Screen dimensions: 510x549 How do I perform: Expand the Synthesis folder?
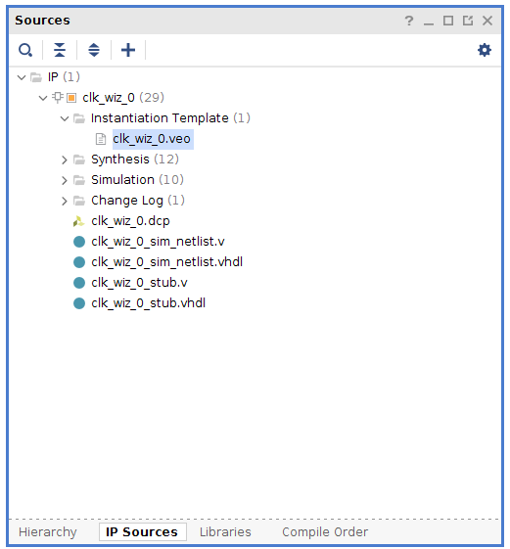(x=65, y=160)
